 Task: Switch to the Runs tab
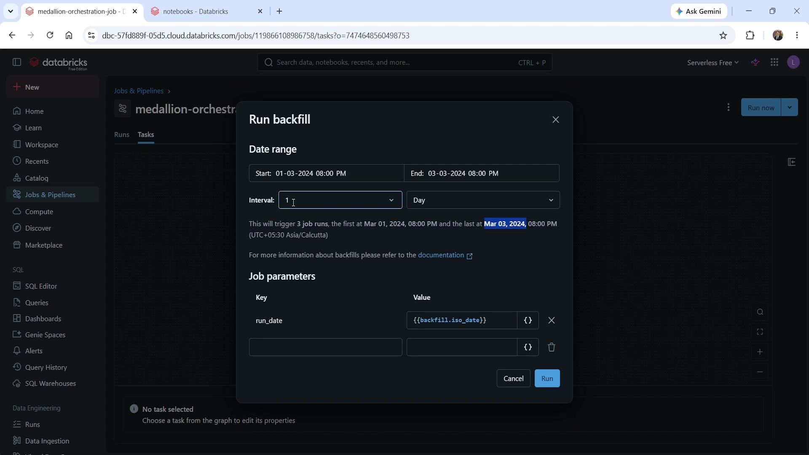click(x=122, y=135)
